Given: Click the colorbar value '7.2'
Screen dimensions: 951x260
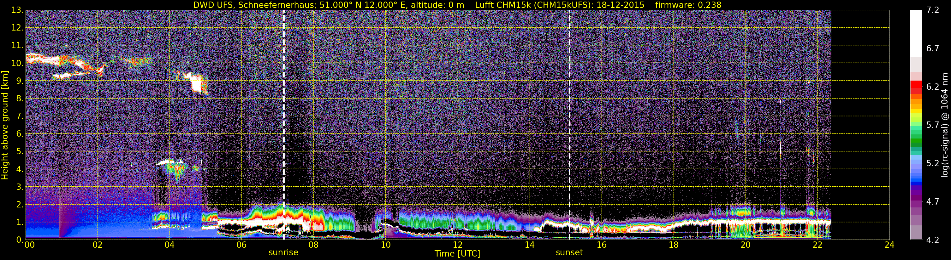Looking at the screenshot, I should [933, 10].
